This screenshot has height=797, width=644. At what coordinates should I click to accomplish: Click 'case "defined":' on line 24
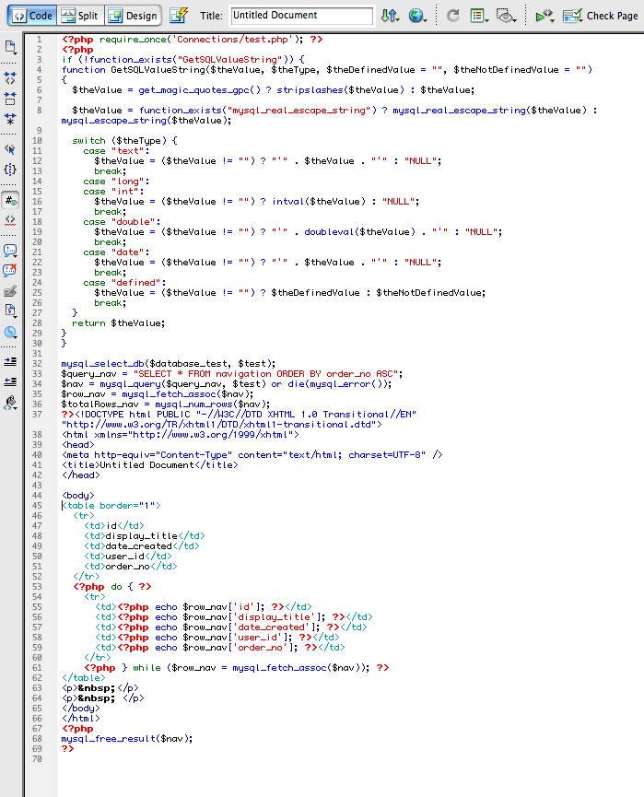pyautogui.click(x=124, y=283)
